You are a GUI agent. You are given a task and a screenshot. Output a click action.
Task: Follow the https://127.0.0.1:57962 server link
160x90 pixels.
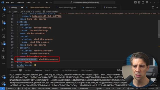(x=47, y=16)
